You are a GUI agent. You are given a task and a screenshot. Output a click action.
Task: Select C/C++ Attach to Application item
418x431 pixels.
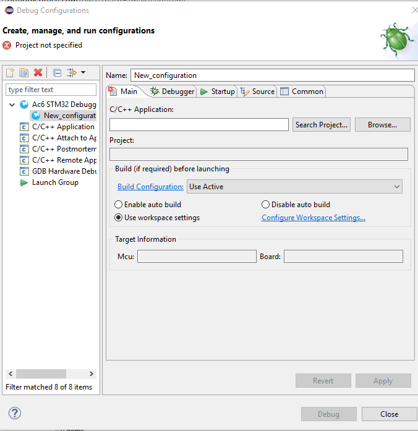64,138
